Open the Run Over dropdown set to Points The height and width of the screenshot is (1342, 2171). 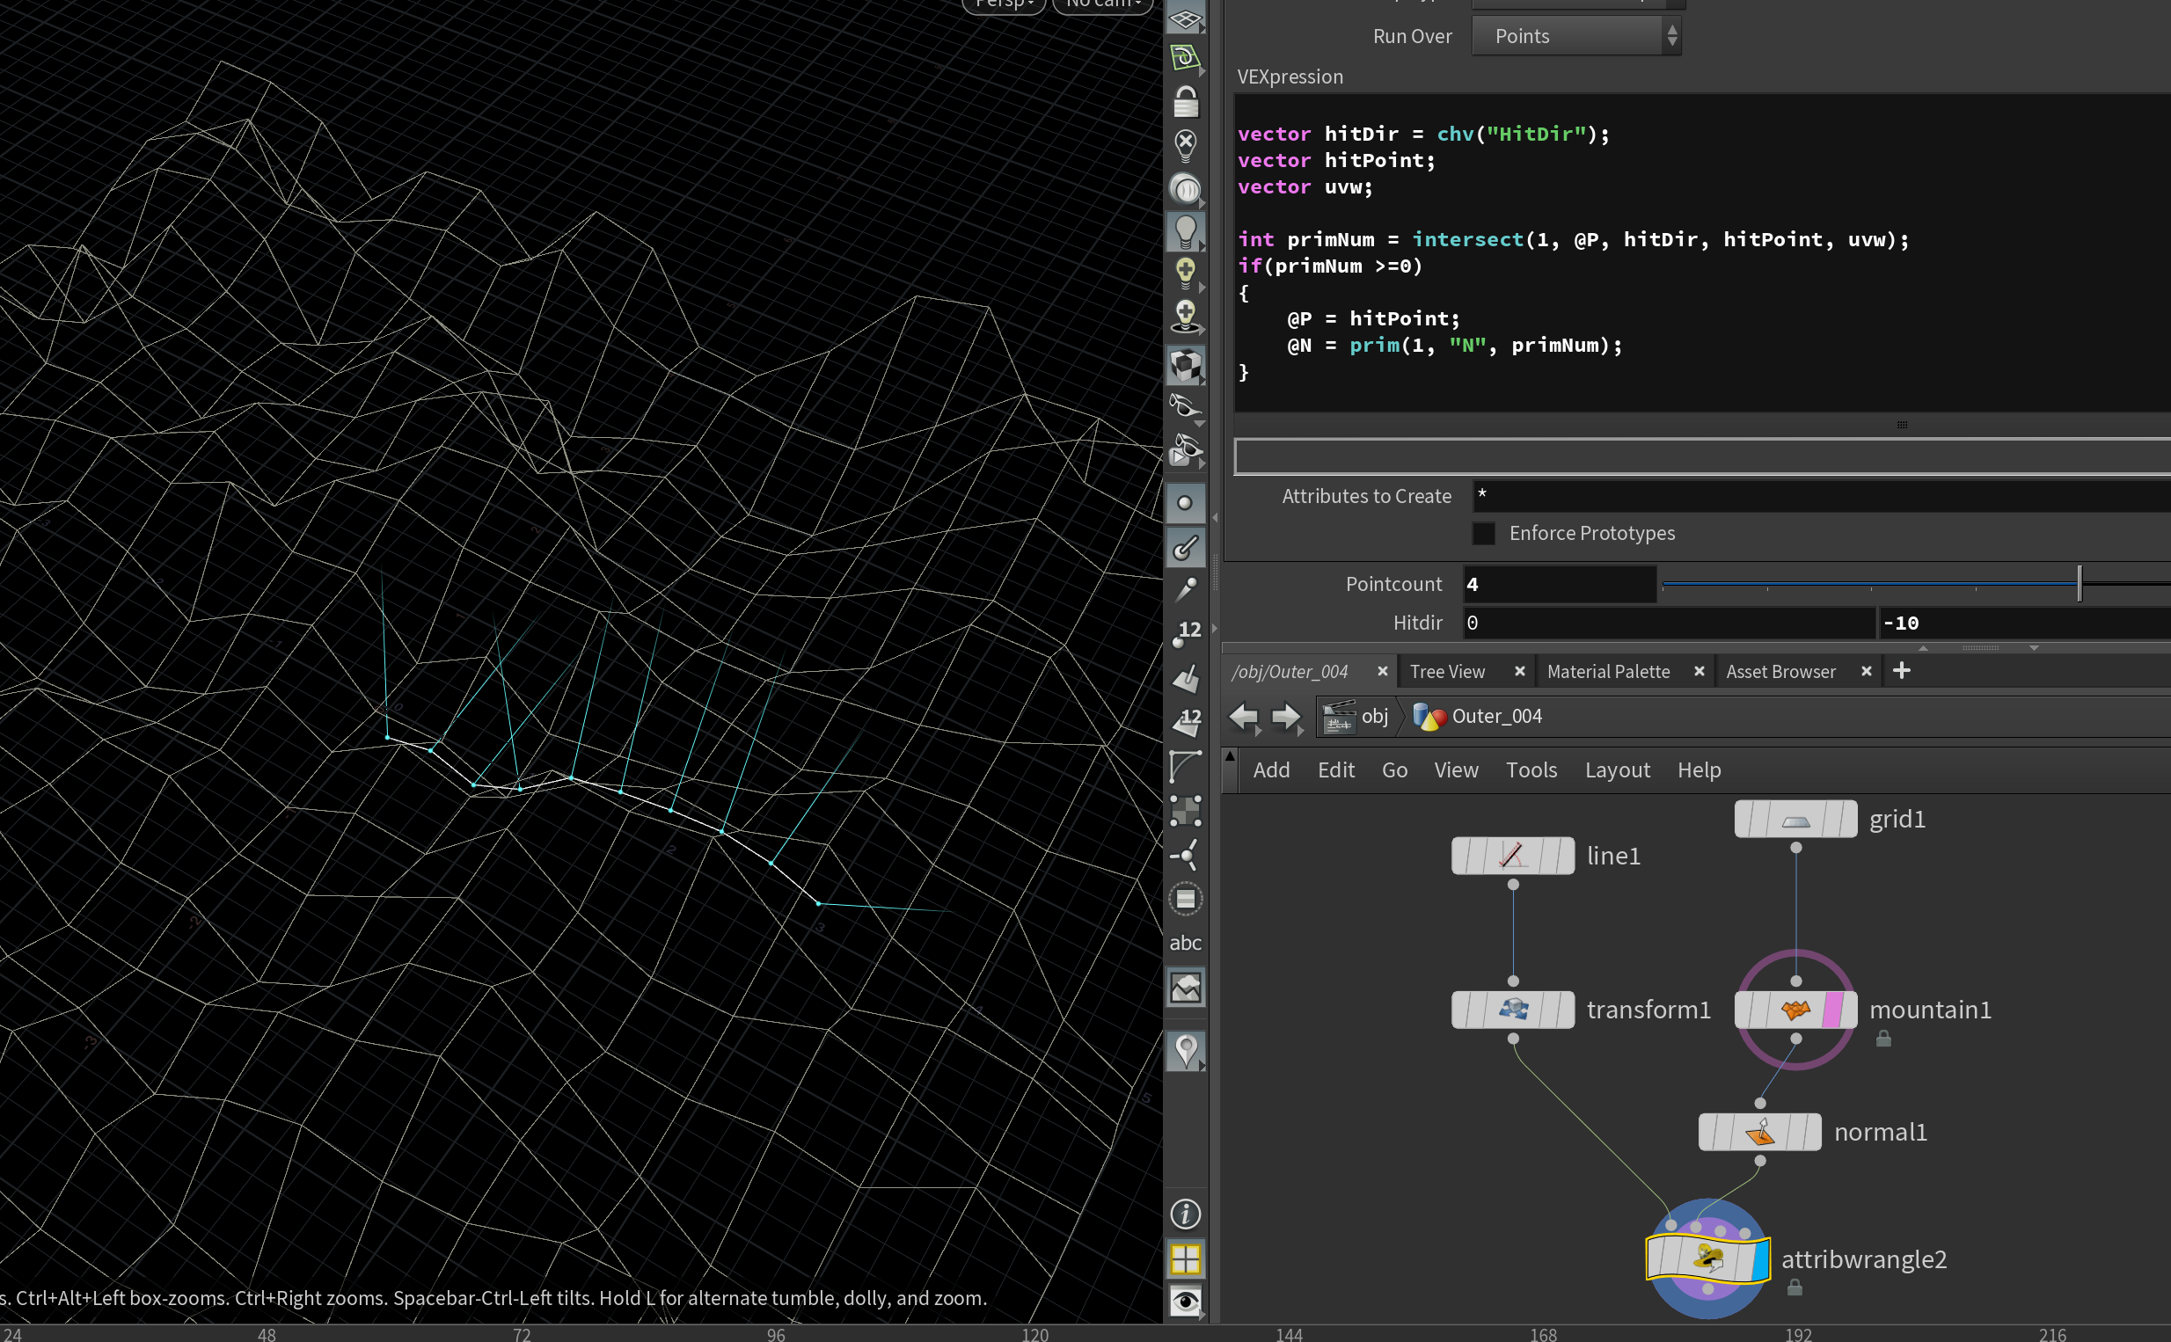pyautogui.click(x=1575, y=35)
